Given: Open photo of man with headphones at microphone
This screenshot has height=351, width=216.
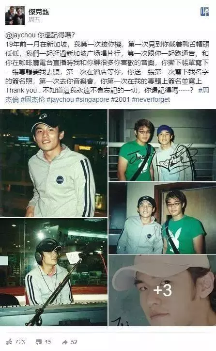Looking at the screenshot, I should coord(54,272).
